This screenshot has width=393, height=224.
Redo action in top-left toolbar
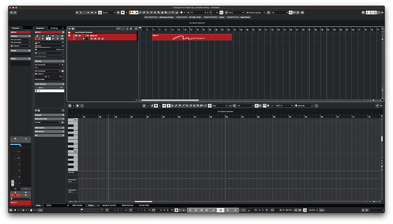click(15, 13)
